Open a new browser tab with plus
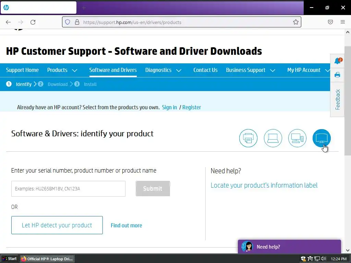The height and width of the screenshot is (263, 351). (84, 8)
